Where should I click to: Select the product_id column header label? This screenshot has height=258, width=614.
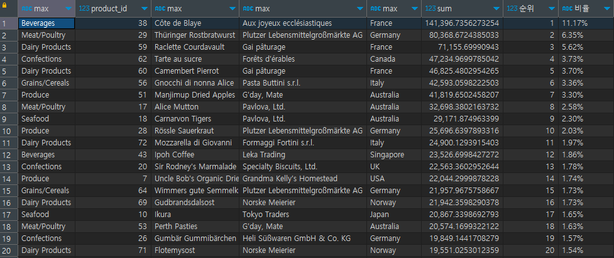pos(109,9)
